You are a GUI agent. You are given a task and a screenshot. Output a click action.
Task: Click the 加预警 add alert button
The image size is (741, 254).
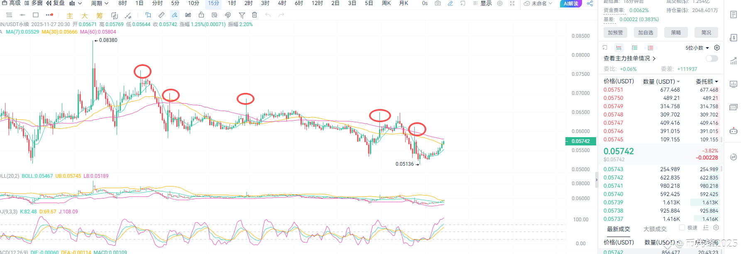pos(615,33)
